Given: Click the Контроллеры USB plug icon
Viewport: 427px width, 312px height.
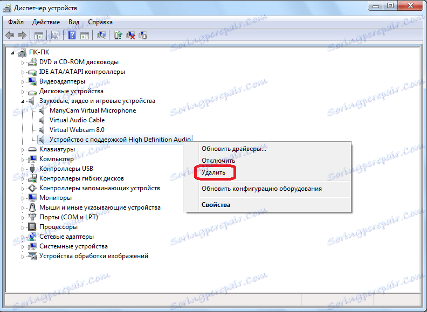Looking at the screenshot, I should [x=32, y=169].
